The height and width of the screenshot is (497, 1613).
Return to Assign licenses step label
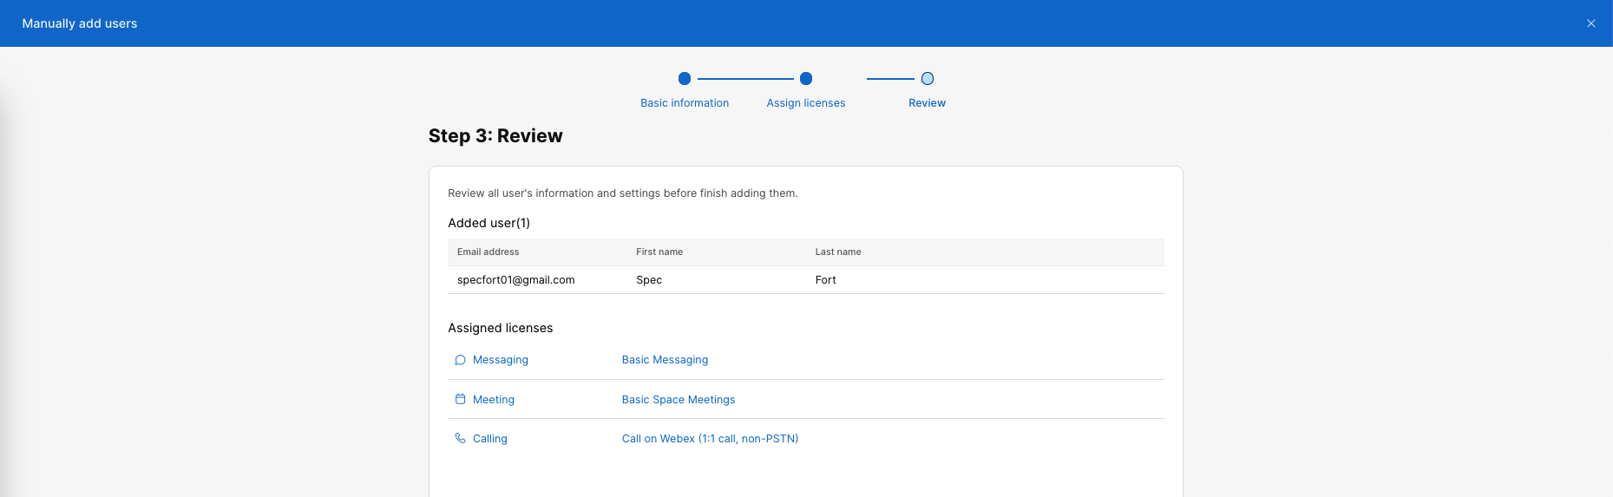[x=806, y=103]
